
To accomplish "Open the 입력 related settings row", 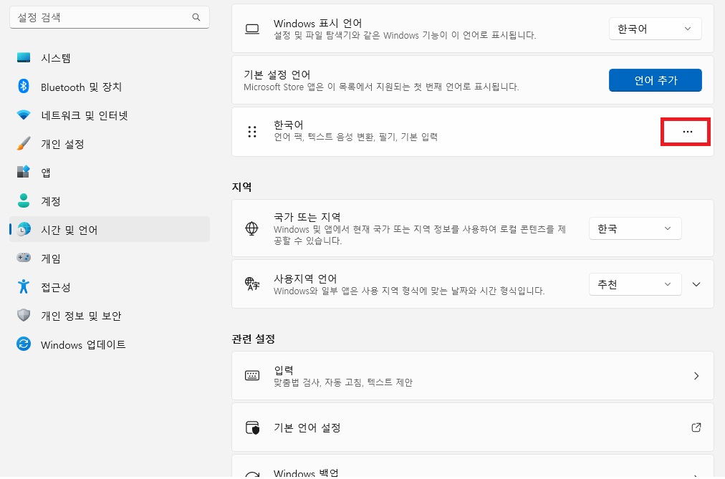I will click(473, 375).
